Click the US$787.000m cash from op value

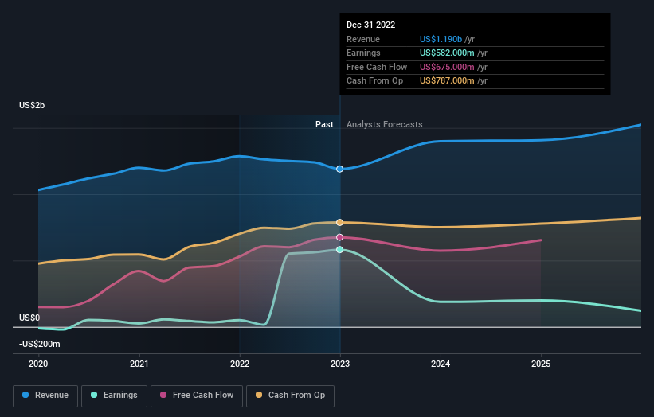pyautogui.click(x=447, y=81)
